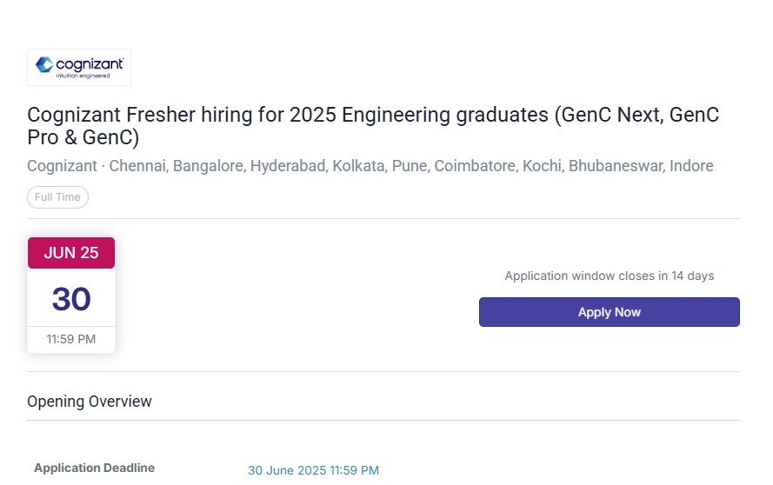Screen dimensions: 773x485
Task: Click the 11:59 PM time on the calendar card
Action: pyautogui.click(x=71, y=339)
